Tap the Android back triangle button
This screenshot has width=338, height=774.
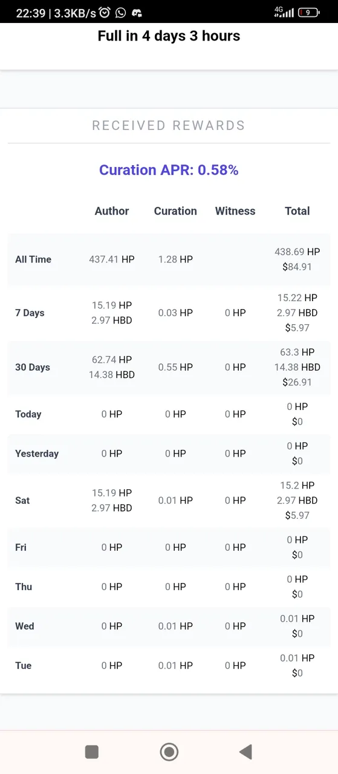pos(245,752)
